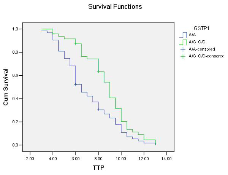The image size is (228, 175).
Task: Click the 2.00 x-axis tick label
Action: pos(30,158)
